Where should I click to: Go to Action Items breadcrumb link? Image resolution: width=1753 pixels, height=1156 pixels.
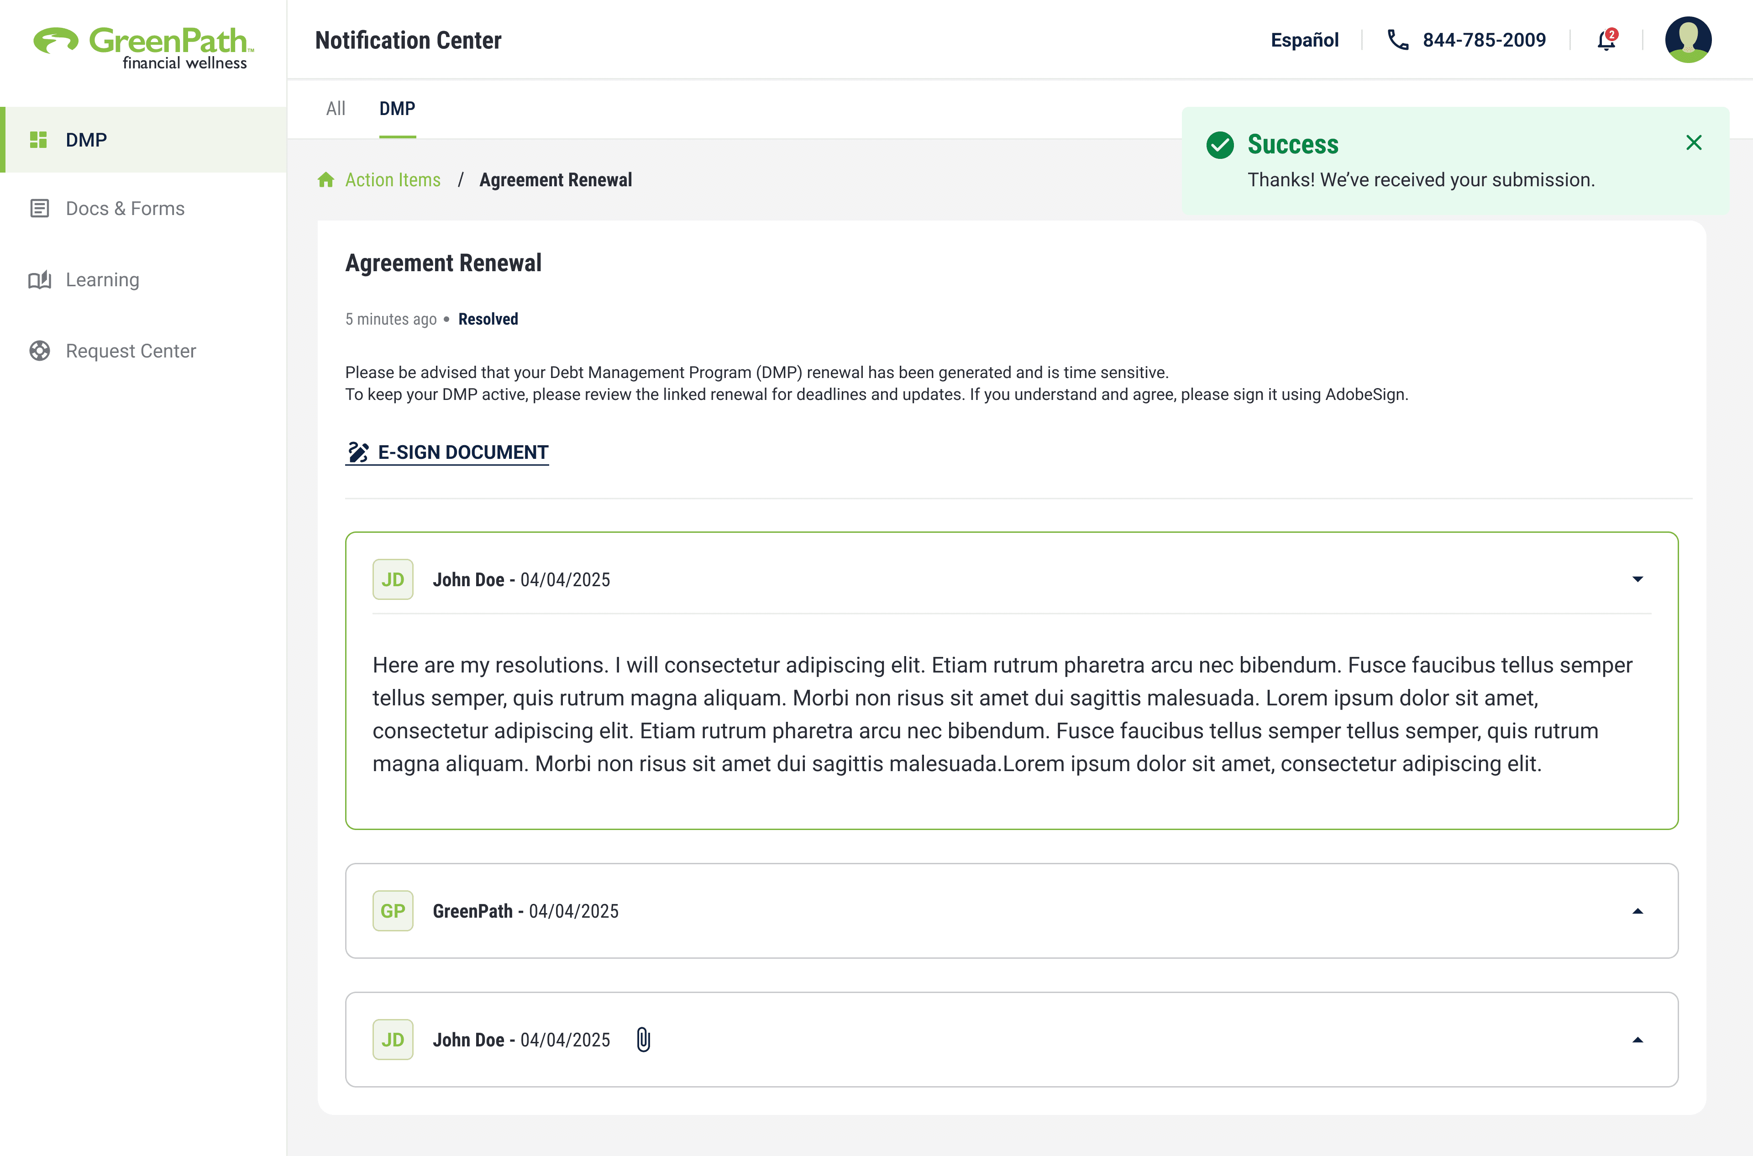click(392, 180)
